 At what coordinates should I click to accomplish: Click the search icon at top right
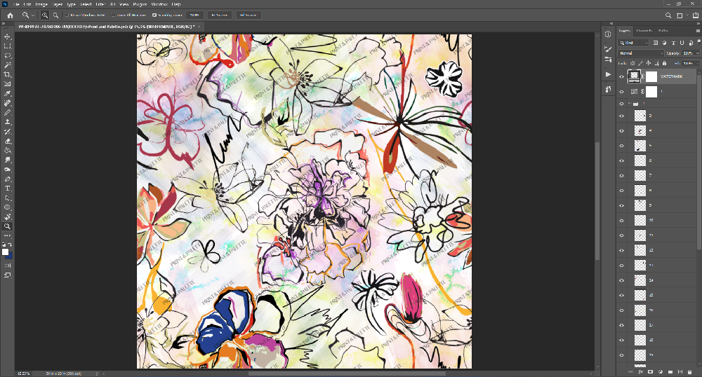click(x=668, y=15)
